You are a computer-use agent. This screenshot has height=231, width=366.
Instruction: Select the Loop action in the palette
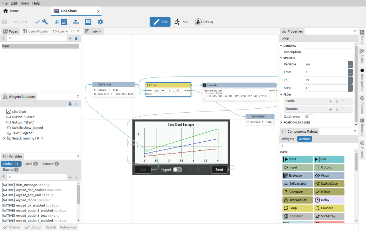pyautogui.click(x=297, y=208)
